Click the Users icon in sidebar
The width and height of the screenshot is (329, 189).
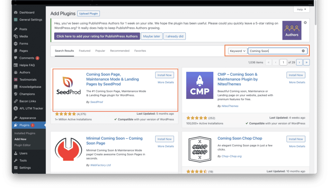click(16, 153)
